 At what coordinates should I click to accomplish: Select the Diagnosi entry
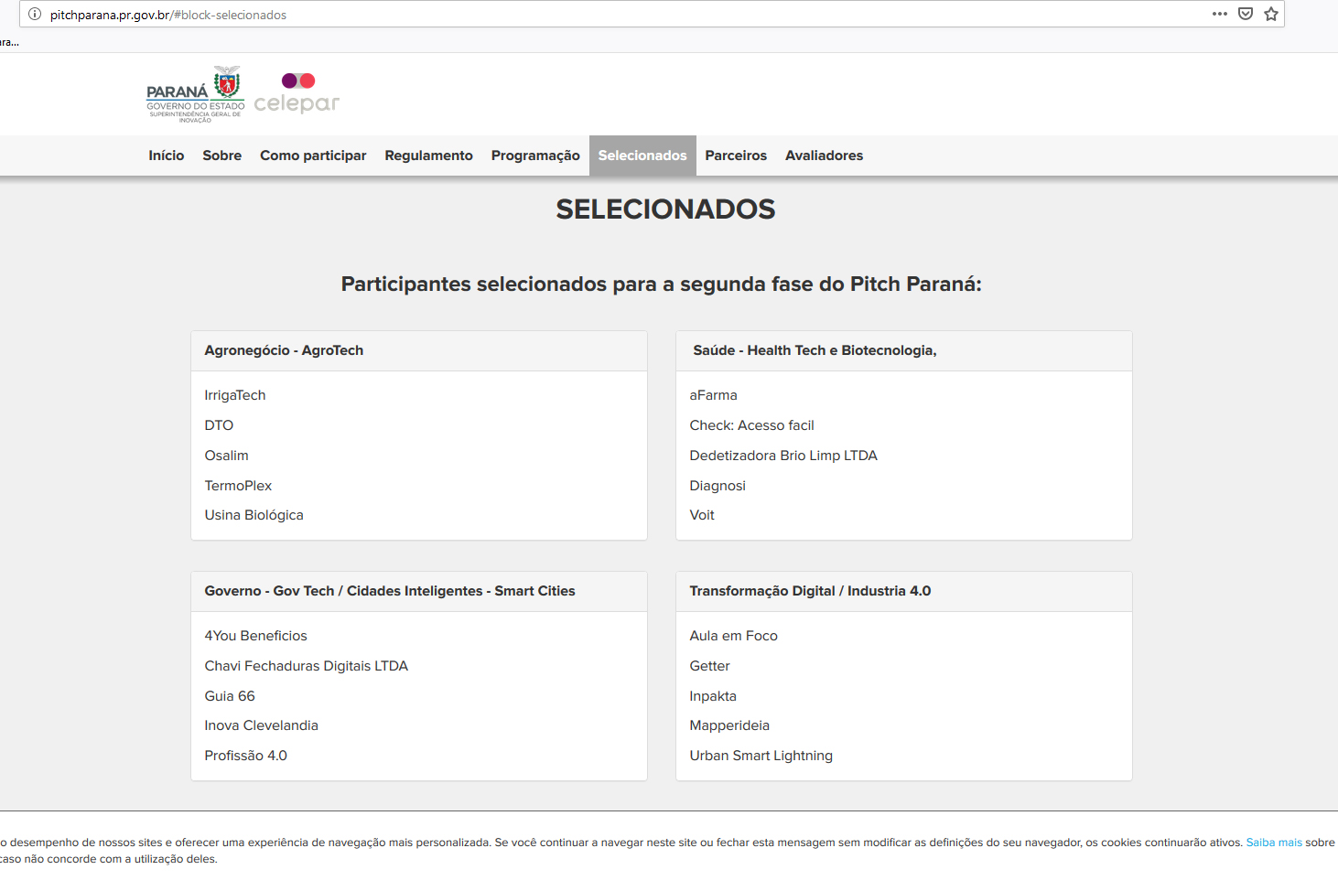(718, 486)
